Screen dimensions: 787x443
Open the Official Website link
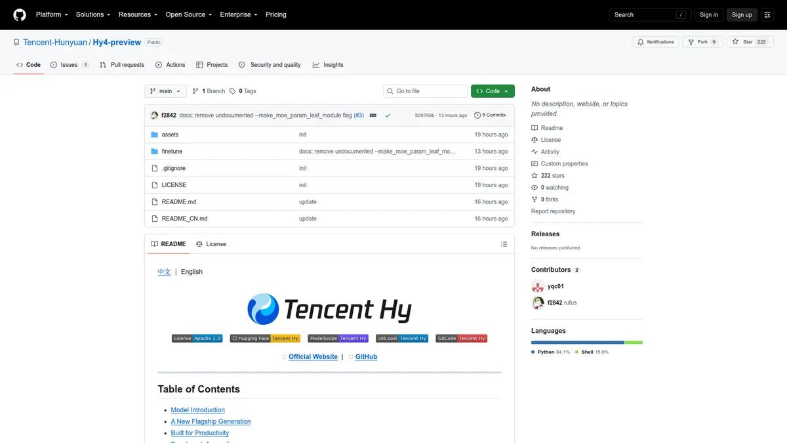pyautogui.click(x=313, y=357)
